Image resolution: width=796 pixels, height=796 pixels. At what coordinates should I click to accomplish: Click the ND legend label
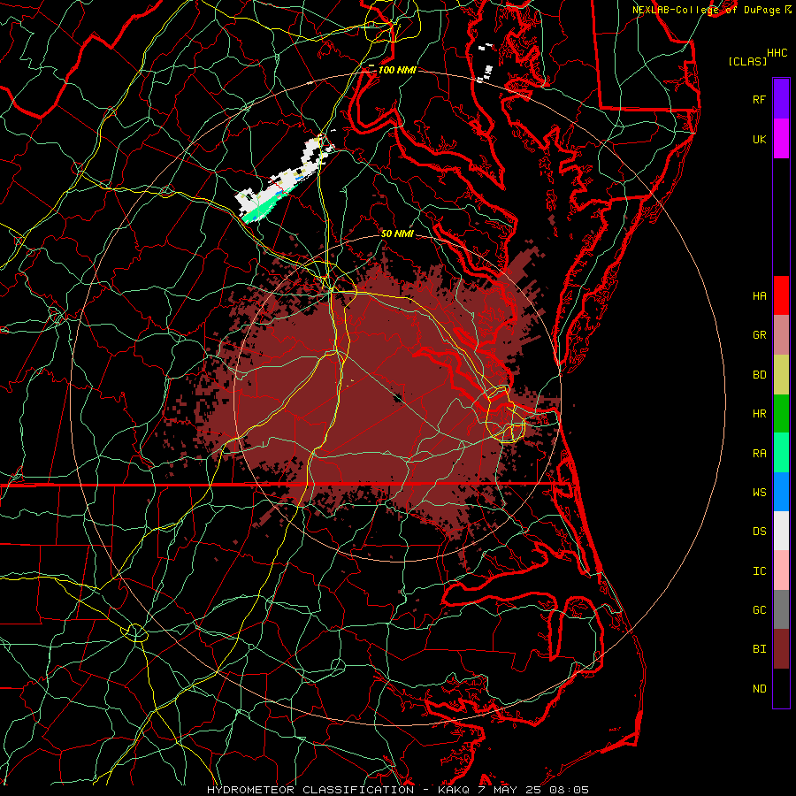[x=759, y=689]
